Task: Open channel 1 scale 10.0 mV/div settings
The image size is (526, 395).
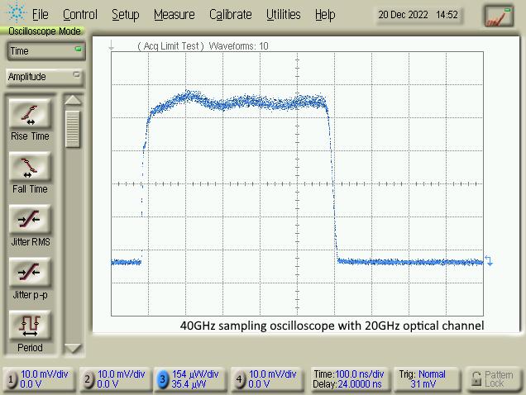Action: pos(45,374)
